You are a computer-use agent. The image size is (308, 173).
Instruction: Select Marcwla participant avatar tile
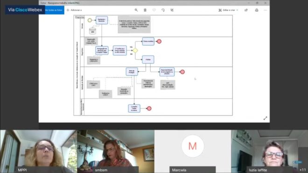point(193,151)
